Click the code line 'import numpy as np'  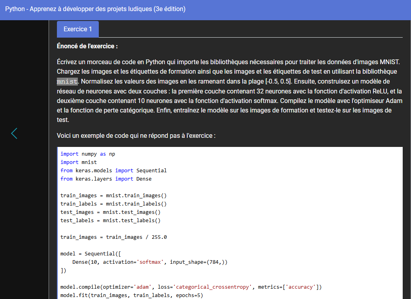[x=88, y=154]
